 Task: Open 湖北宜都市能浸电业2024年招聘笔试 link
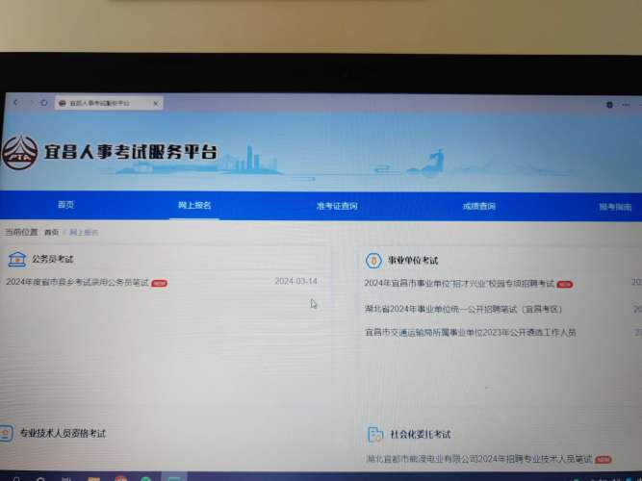478,460
